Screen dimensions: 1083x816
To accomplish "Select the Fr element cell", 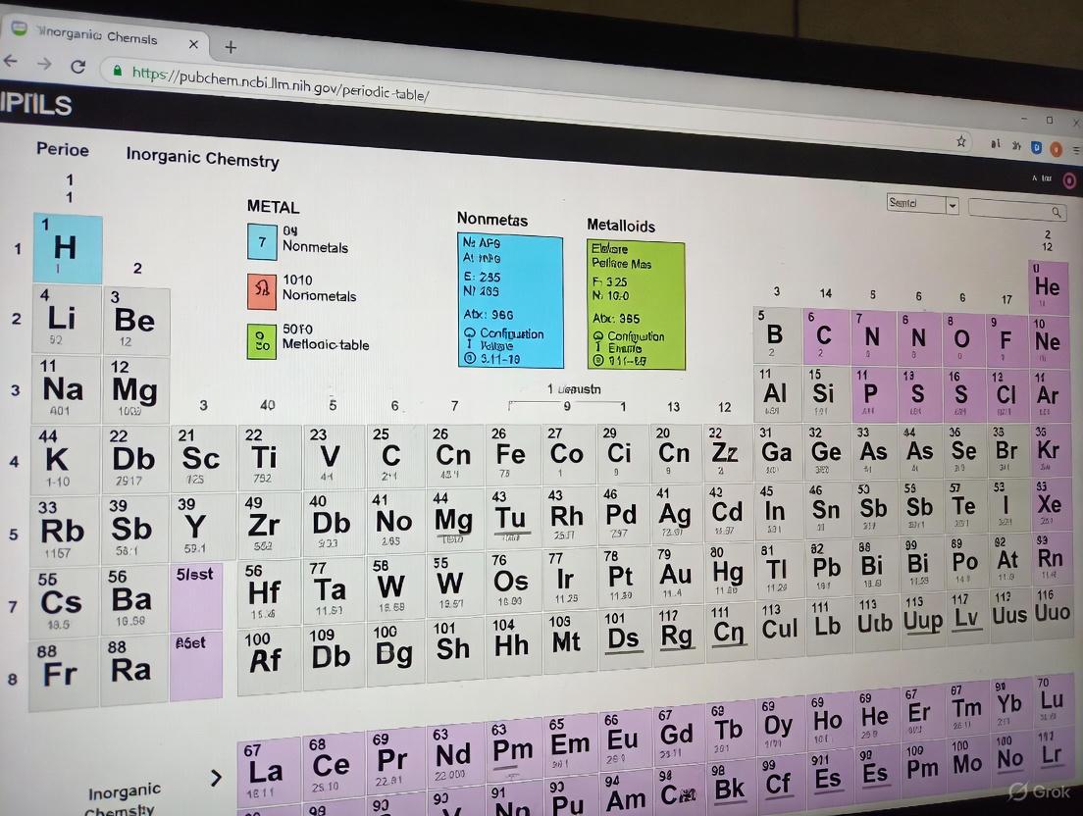I will 63,675.
